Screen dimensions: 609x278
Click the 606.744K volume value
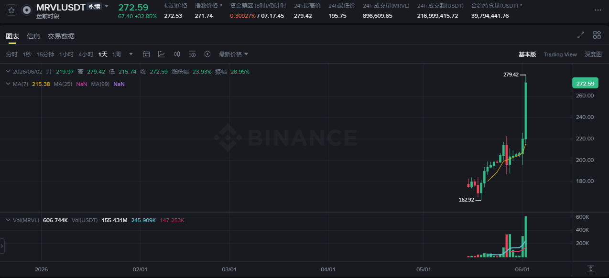coord(55,220)
